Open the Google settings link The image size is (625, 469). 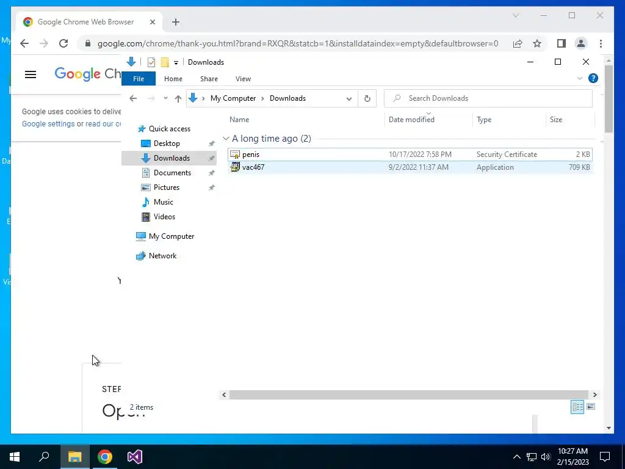(x=48, y=124)
